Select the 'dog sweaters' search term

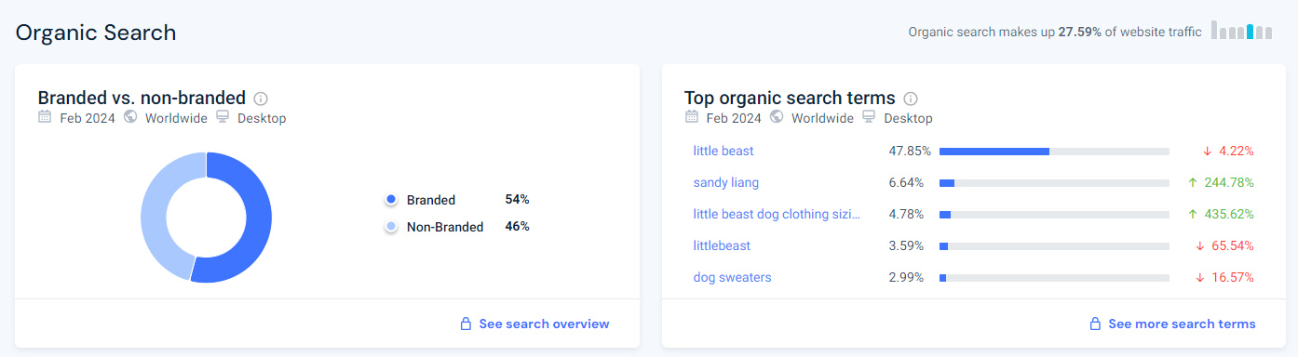click(x=732, y=277)
